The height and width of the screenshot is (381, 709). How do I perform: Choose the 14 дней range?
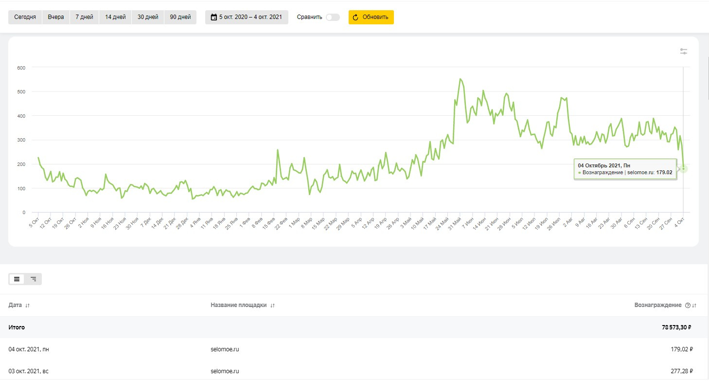point(115,17)
